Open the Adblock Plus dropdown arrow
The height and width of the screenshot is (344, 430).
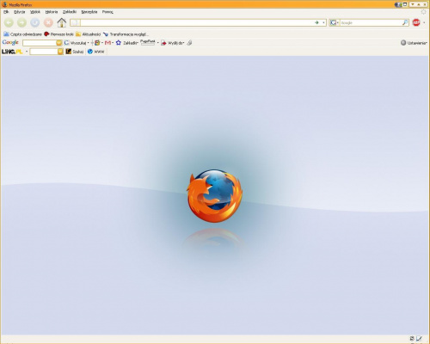(x=424, y=22)
